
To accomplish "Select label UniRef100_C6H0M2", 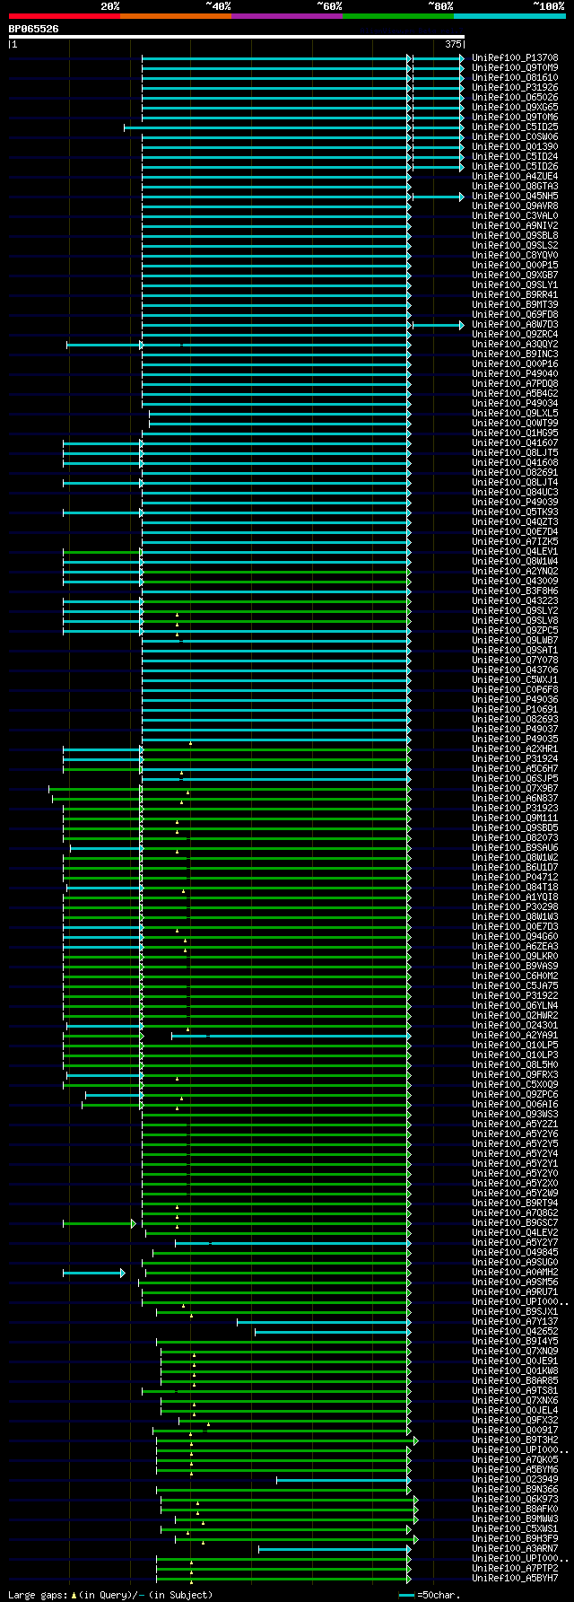I will coord(515,976).
